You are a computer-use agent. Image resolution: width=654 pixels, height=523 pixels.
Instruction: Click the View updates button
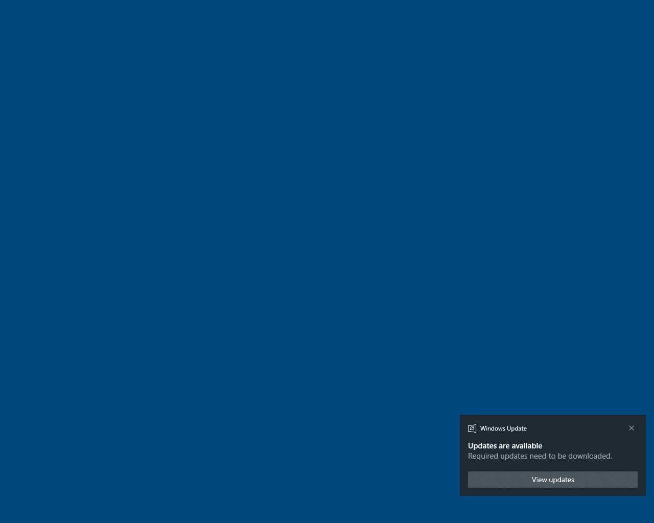coord(552,480)
